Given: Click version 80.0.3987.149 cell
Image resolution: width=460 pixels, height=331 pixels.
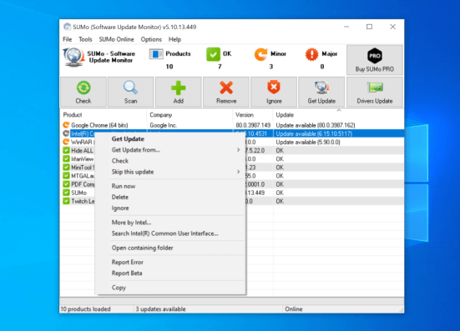Looking at the screenshot, I should click(x=253, y=125).
